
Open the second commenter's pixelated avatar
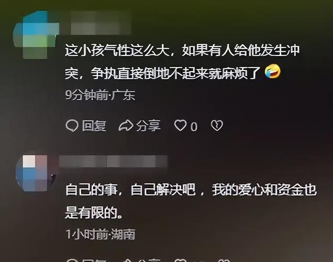tap(35, 173)
